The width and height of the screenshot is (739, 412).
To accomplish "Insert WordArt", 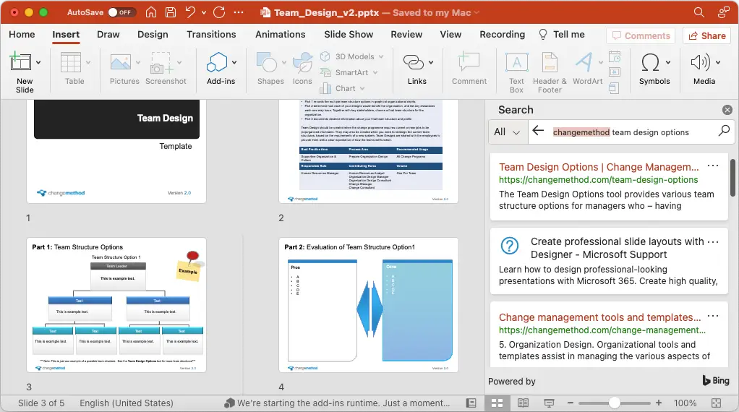I will tap(587, 69).
